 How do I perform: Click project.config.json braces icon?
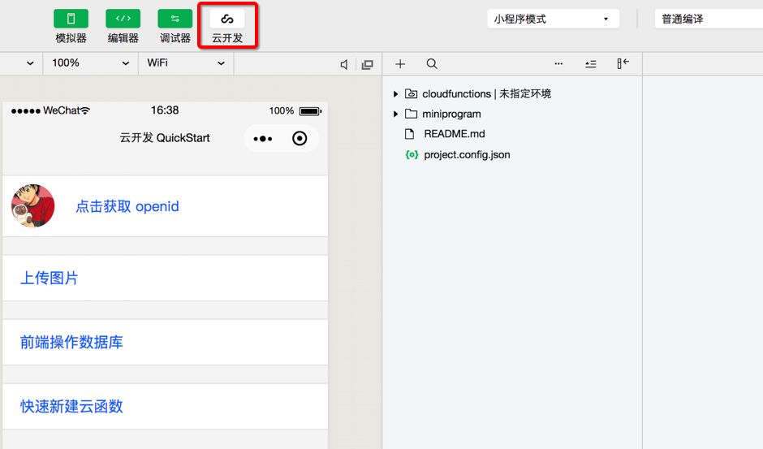412,155
